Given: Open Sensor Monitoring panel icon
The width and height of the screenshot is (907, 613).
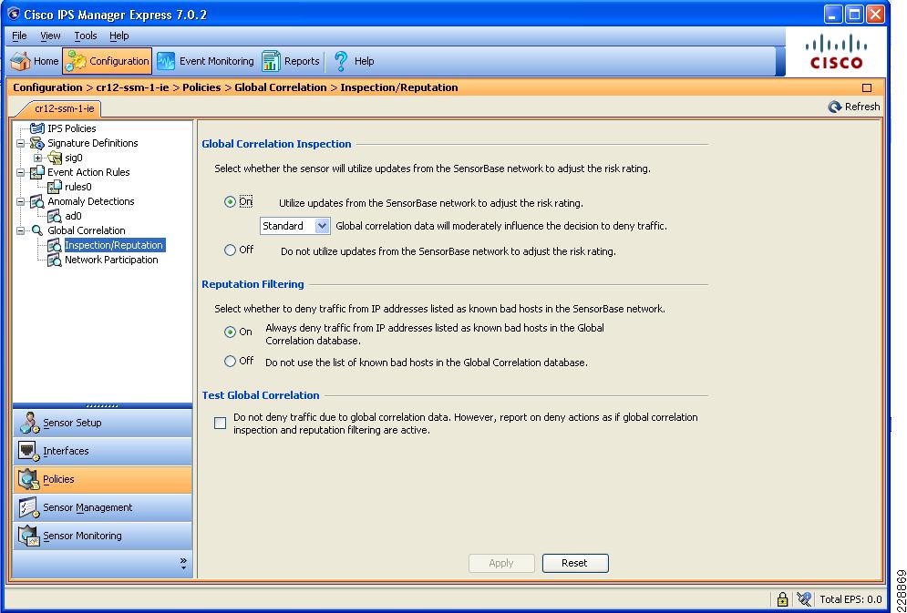Looking at the screenshot, I should (x=29, y=536).
